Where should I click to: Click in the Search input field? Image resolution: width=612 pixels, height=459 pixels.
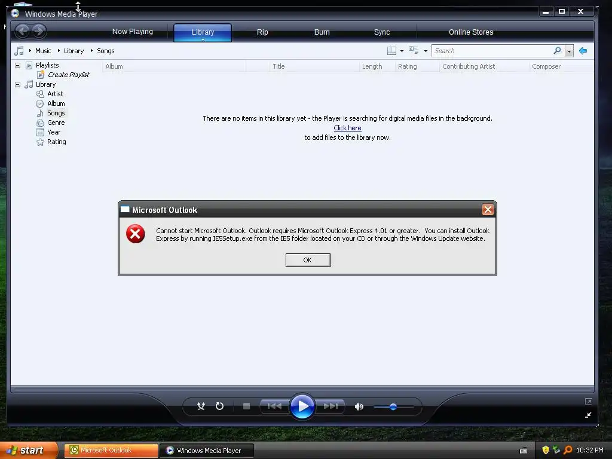point(492,51)
